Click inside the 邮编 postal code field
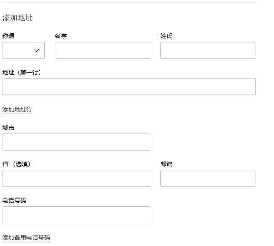Screen dimensions: 274x246 [x=207, y=178]
